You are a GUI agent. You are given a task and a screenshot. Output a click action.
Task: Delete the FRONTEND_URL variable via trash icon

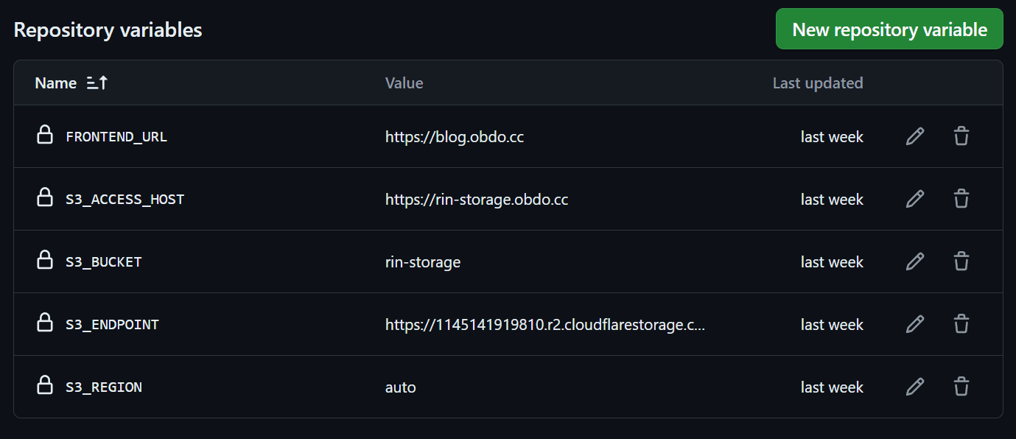pyautogui.click(x=961, y=136)
